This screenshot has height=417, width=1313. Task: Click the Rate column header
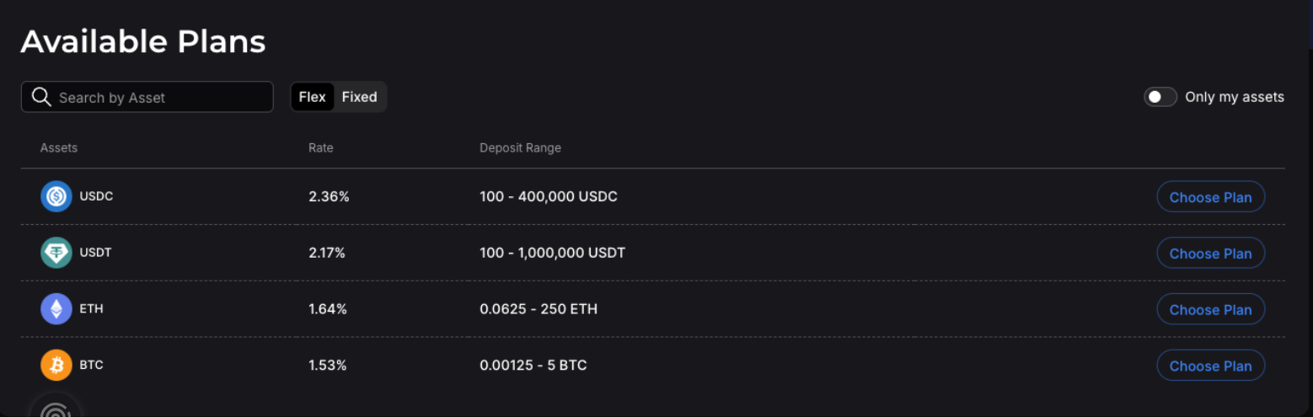(x=320, y=147)
